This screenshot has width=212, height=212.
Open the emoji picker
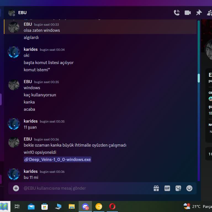coord(189,188)
